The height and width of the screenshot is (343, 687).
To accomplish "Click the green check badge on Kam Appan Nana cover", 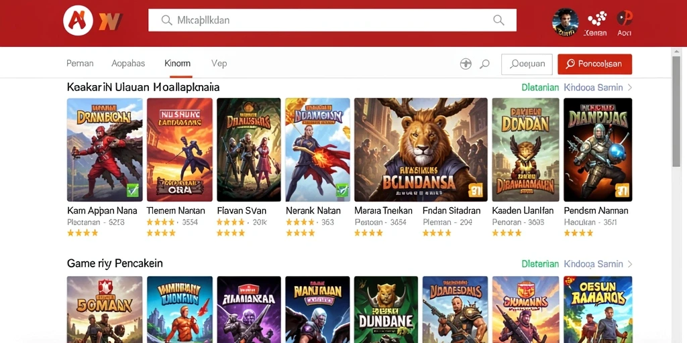I will [x=133, y=190].
